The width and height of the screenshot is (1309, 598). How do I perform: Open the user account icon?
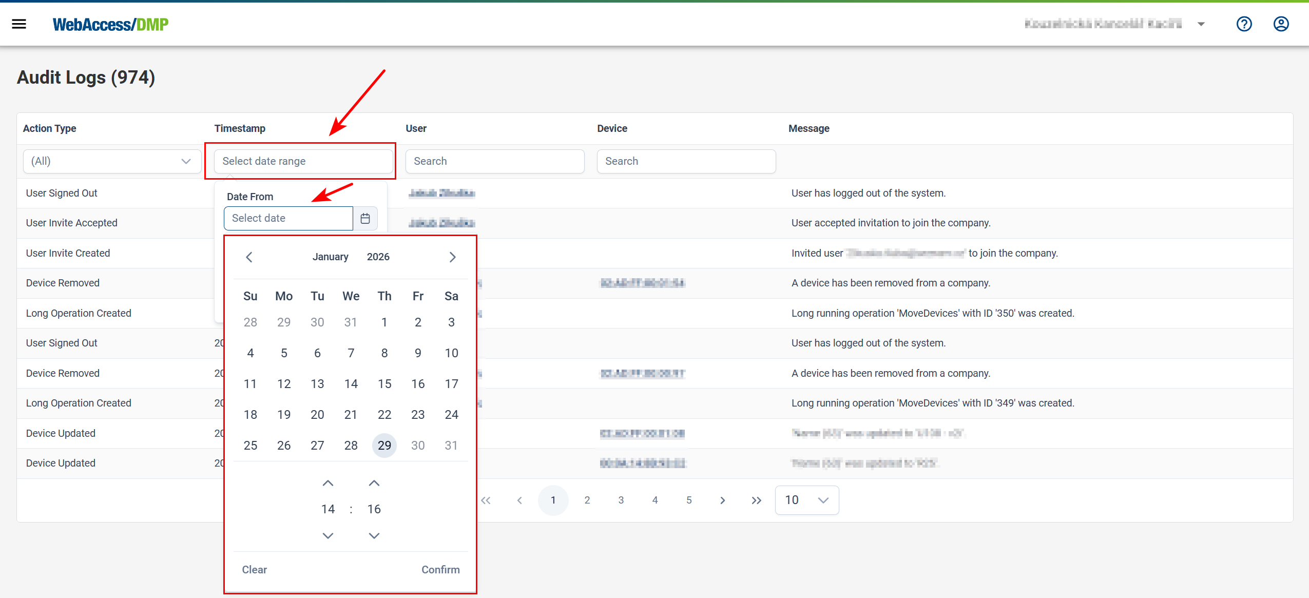click(1281, 24)
